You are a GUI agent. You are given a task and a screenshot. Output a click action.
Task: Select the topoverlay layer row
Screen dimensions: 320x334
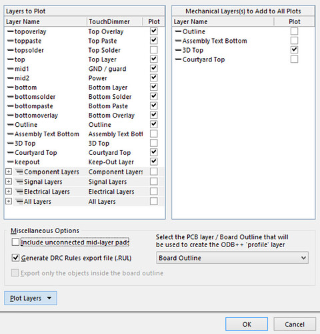click(x=85, y=31)
